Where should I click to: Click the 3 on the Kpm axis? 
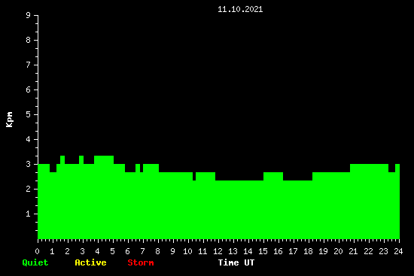tap(29, 164)
